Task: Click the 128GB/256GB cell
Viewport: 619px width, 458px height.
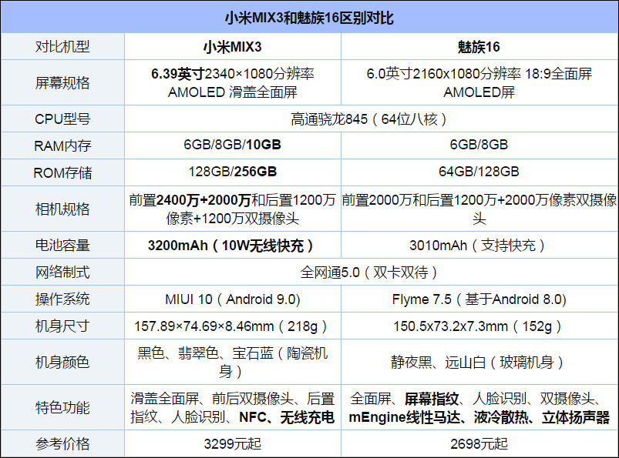Action: [x=233, y=172]
